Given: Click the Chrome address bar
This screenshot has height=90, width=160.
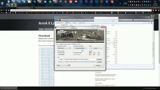Looking at the screenshot, I should (80, 10).
